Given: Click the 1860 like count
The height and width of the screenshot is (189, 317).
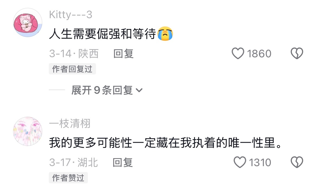Looking at the screenshot, I should pos(259,54).
